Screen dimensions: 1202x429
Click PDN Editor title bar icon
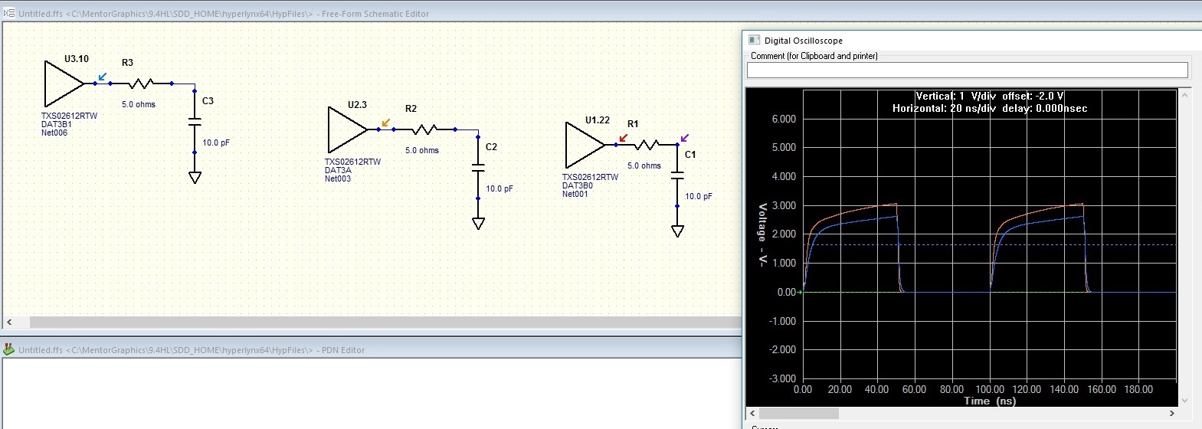click(9, 349)
